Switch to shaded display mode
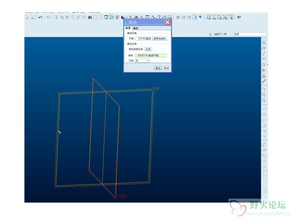293x219 pixels. [195, 17]
